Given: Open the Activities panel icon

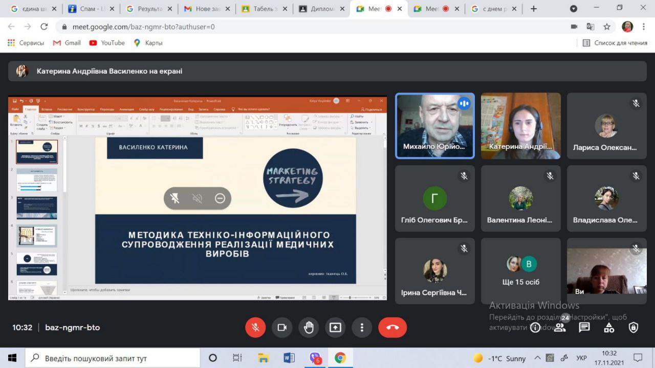Looking at the screenshot, I should (x=609, y=328).
